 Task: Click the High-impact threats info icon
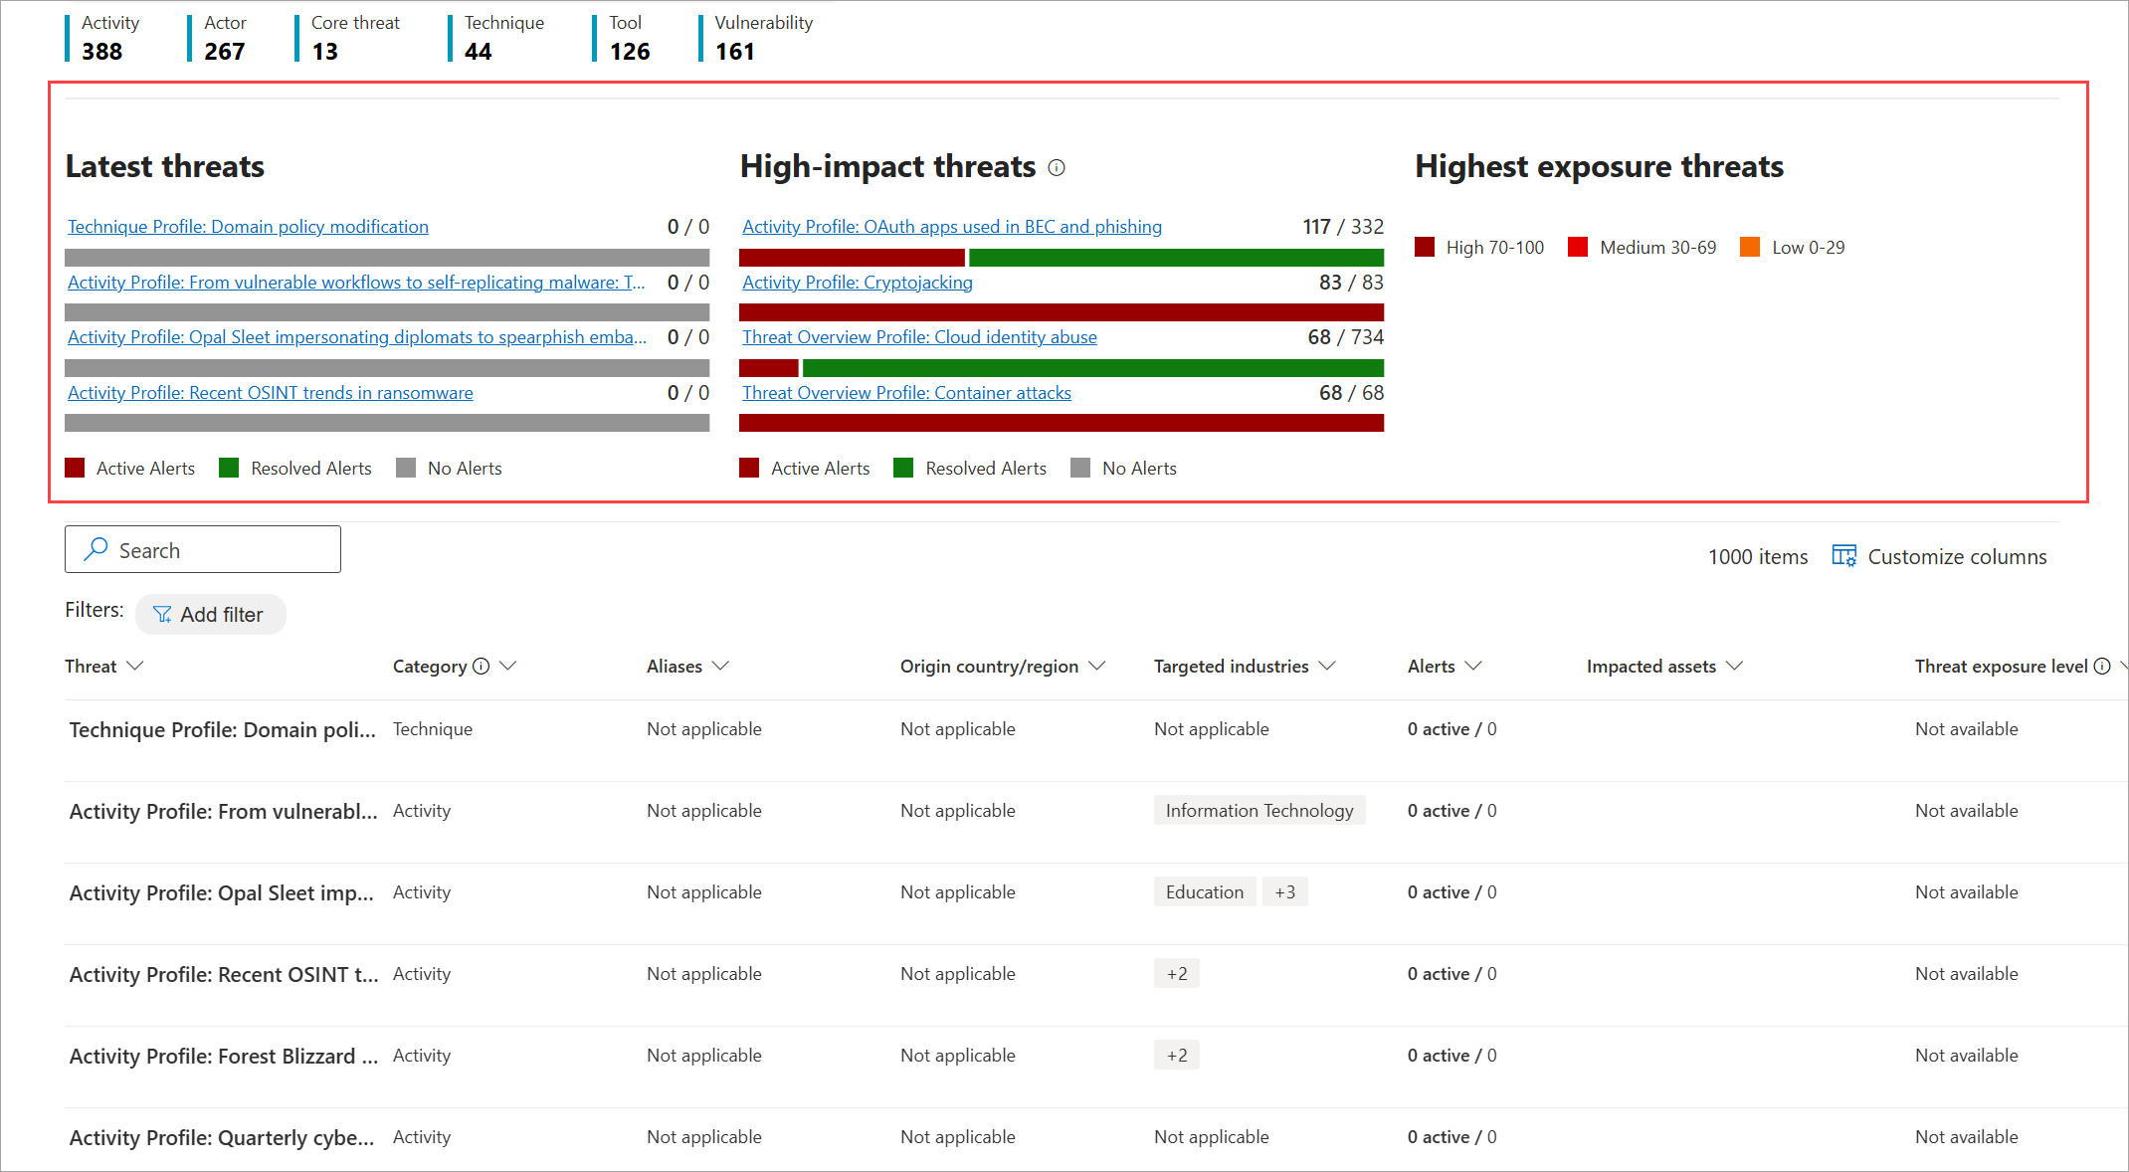point(1057,168)
